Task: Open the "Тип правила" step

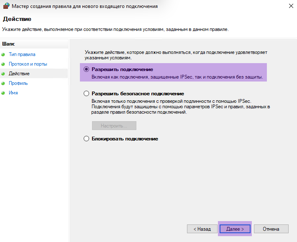Action: [22, 54]
